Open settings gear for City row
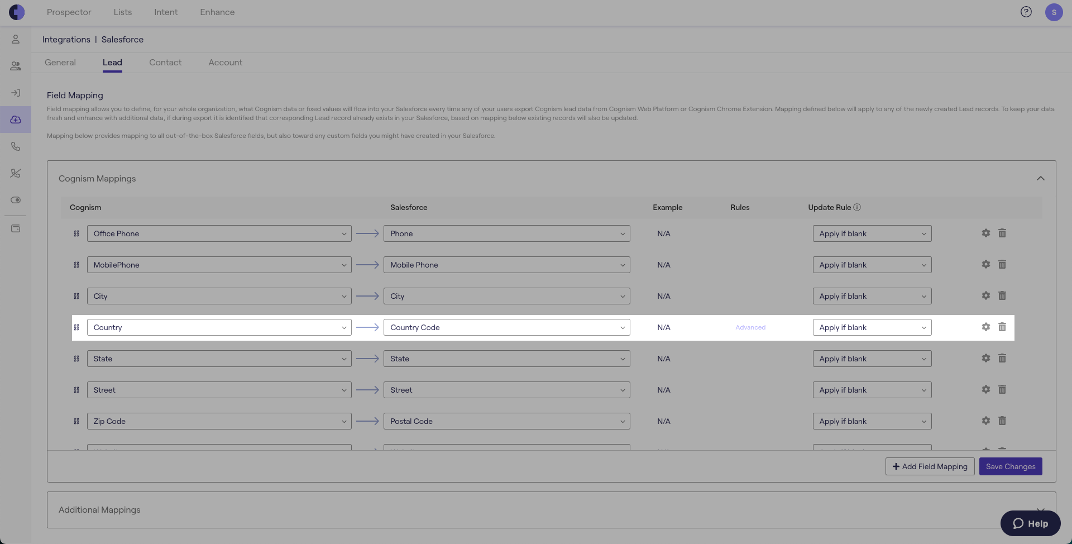 (986, 295)
